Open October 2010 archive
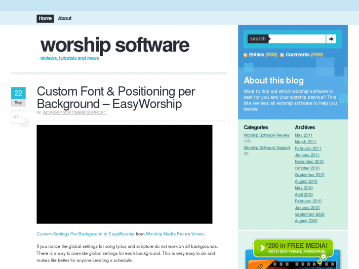The image size is (359, 269). (x=307, y=168)
